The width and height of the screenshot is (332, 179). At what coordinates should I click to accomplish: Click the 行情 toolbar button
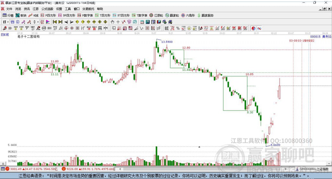point(8,16)
